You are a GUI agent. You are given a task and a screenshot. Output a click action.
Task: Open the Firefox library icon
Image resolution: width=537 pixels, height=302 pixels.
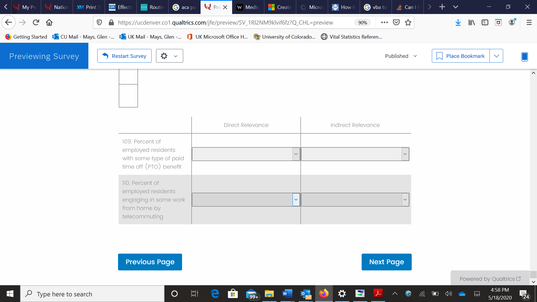click(x=472, y=23)
